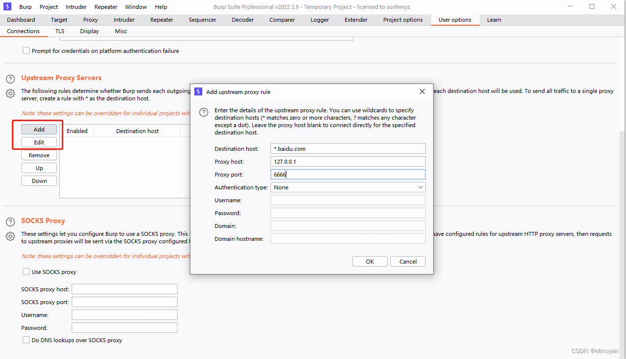Enable the Use SOCKS proxy checkbox
Screen dimensions: 626x359
[x=26, y=271]
